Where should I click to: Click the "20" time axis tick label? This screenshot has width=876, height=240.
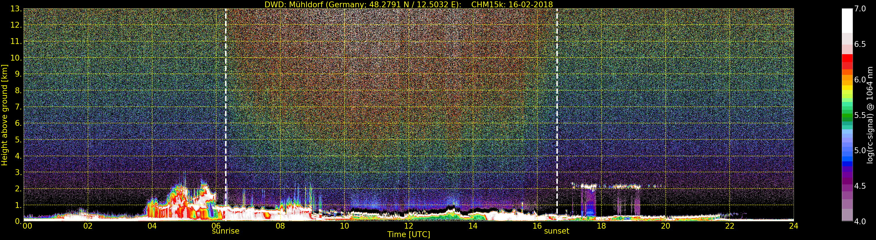tap(666, 226)
